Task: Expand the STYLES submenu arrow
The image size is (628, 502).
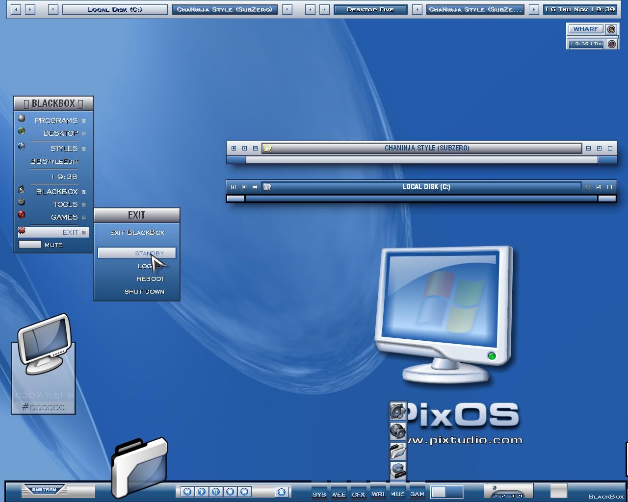Action: tap(83, 149)
